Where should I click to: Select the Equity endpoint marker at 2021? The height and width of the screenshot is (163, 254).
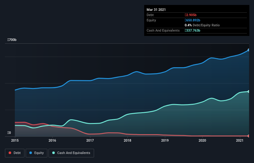click(249, 50)
